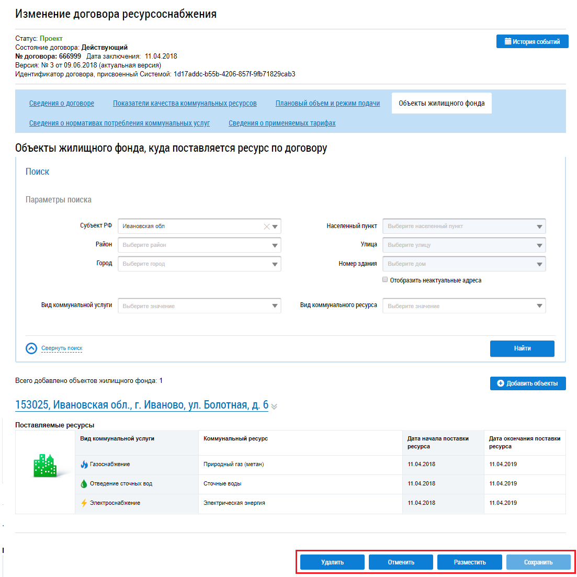Click the Дата окончания поставки ресурса header
This screenshot has height=577, width=577.
pyautogui.click(x=525, y=443)
